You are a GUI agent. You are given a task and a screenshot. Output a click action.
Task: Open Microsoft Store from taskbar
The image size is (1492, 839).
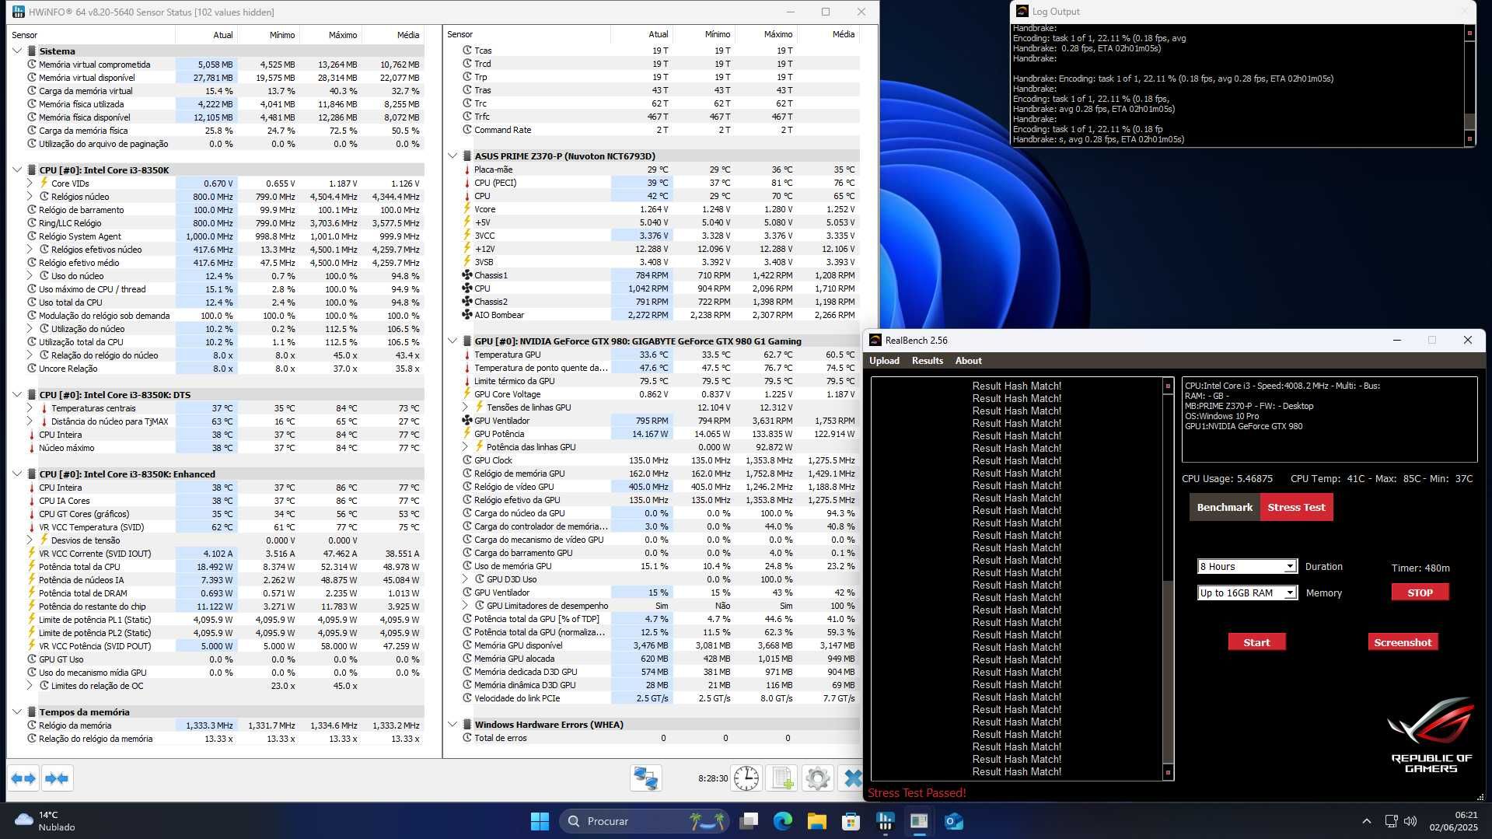[x=851, y=821]
